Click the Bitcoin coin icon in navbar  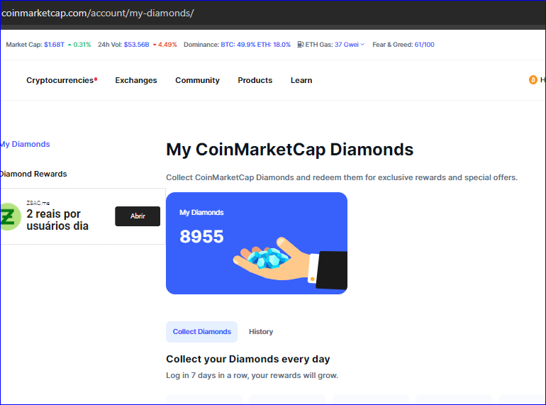tap(533, 80)
